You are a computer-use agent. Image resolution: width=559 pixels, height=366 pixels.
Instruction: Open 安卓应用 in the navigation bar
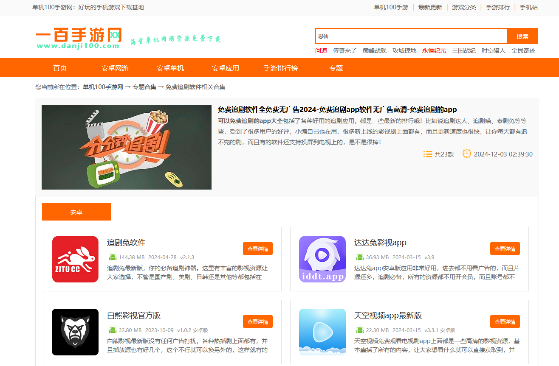[x=226, y=68]
